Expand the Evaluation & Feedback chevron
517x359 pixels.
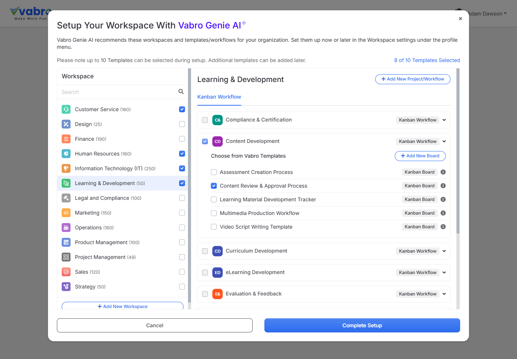click(x=444, y=294)
